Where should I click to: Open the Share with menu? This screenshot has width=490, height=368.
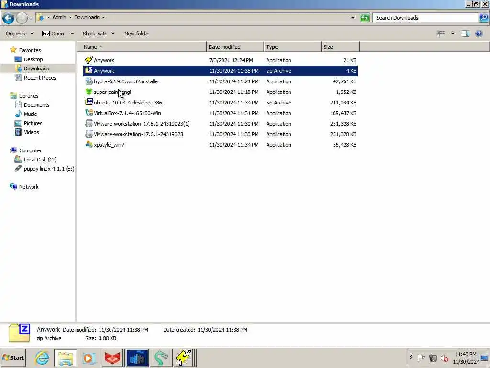tap(99, 34)
